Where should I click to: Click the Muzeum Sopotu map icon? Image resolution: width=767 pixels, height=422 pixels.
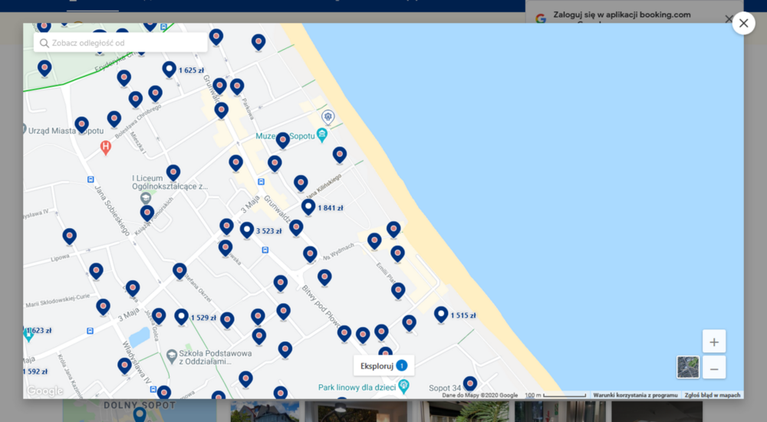(x=322, y=135)
